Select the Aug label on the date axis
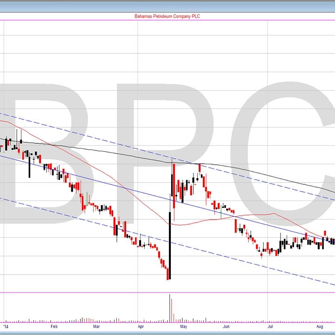This screenshot has height=335, width=335. pyautogui.click(x=319, y=327)
